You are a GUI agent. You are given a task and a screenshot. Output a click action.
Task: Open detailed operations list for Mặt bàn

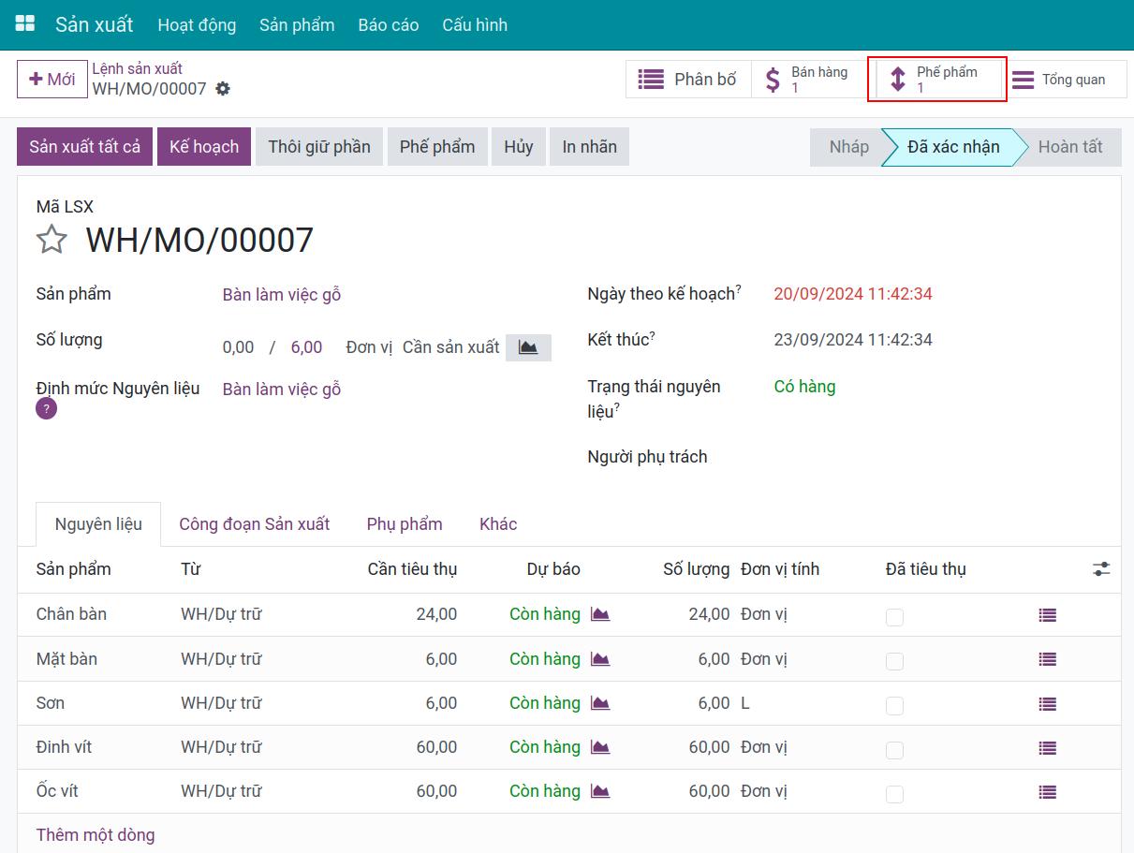[x=1047, y=659]
